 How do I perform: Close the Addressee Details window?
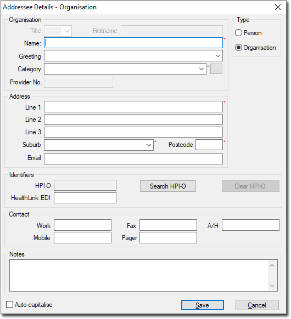click(x=278, y=7)
